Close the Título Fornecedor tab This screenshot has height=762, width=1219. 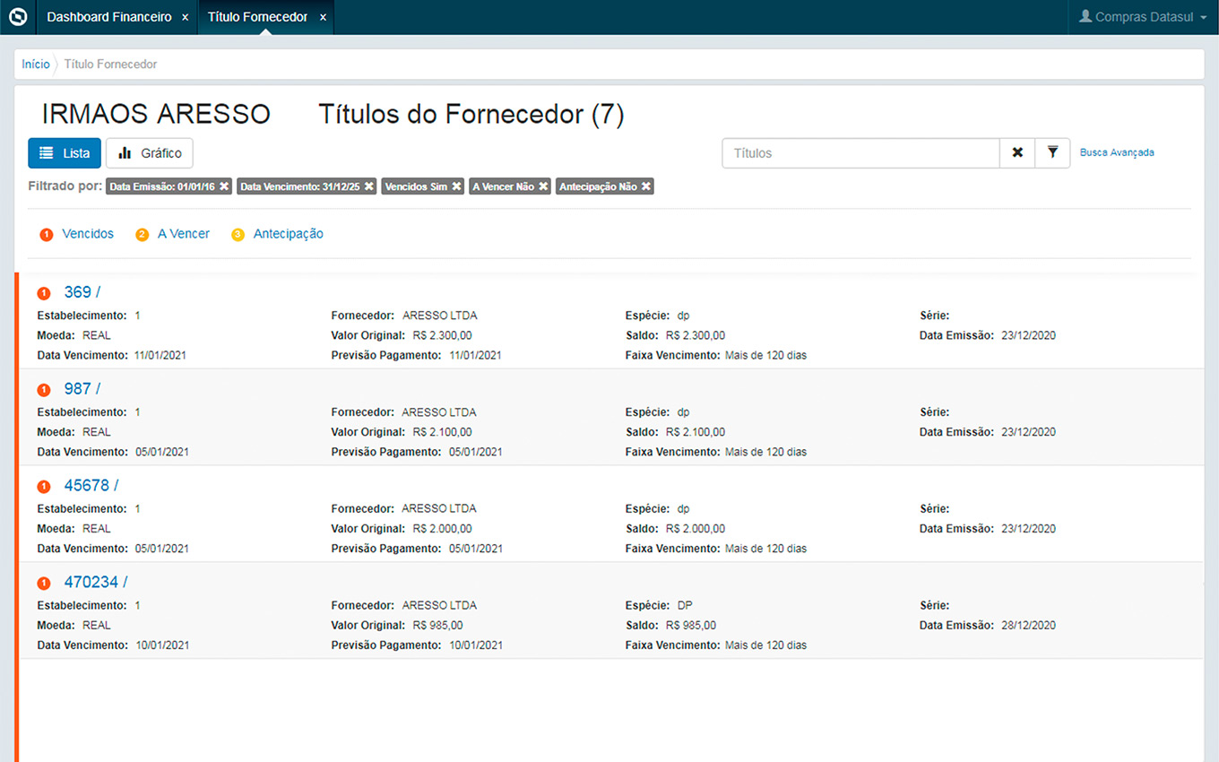323,18
